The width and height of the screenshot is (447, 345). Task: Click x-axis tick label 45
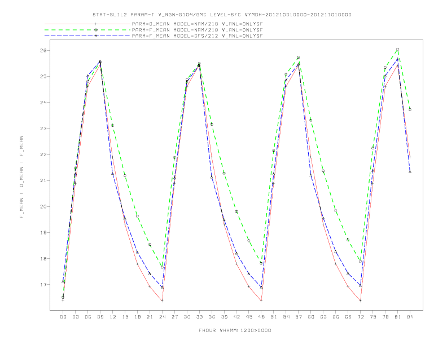[249, 317]
